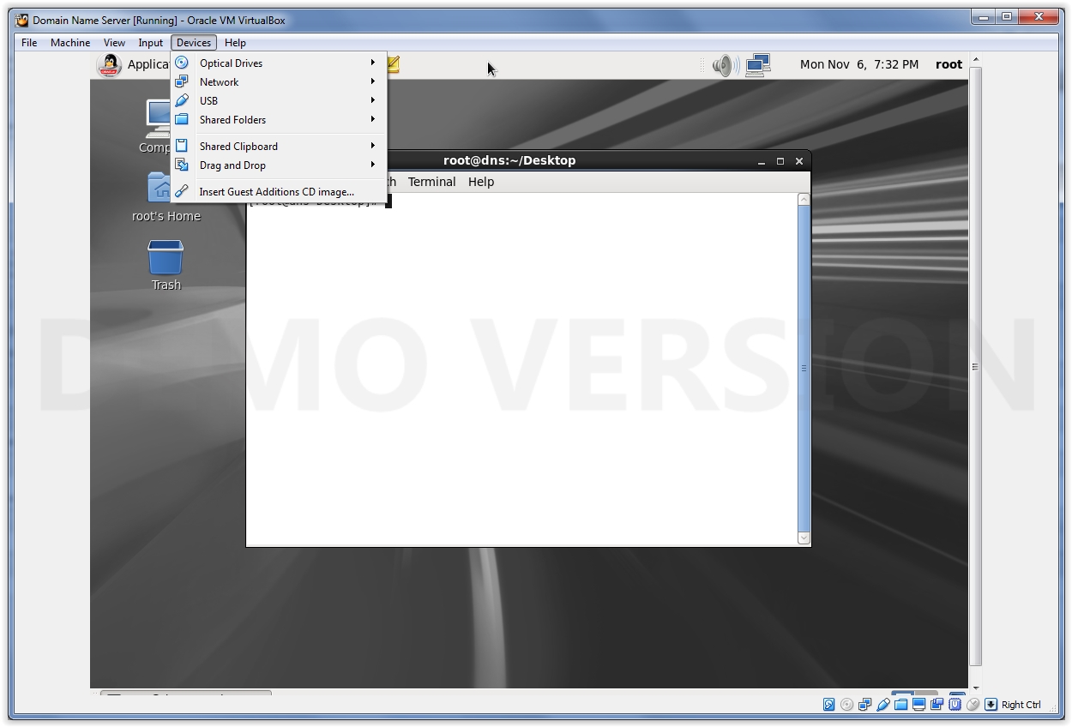
Task: Click the terminal scrollbar down arrow
Action: [803, 537]
